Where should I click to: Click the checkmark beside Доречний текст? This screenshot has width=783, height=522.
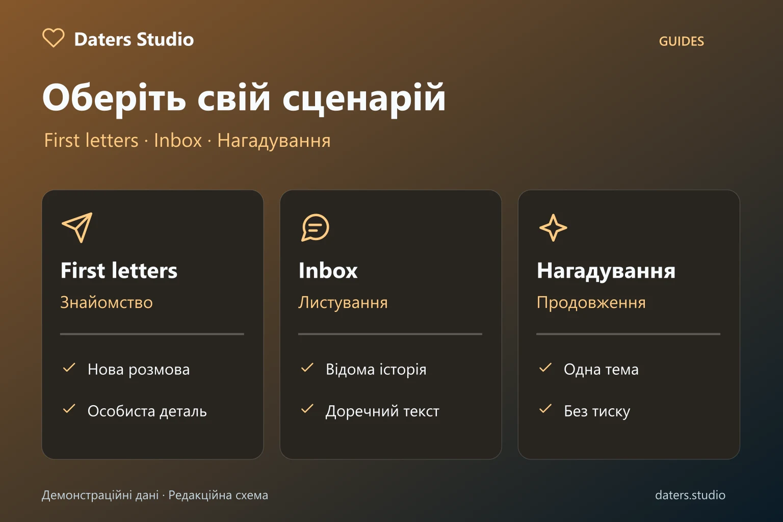point(307,409)
